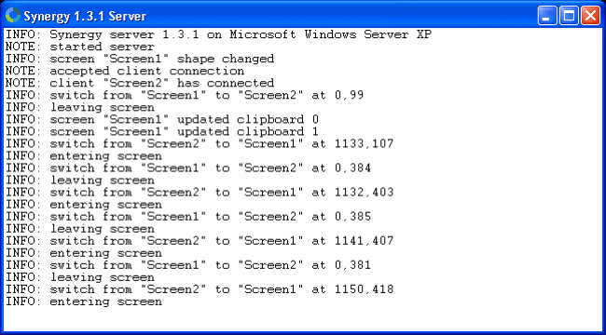
Task: Click the 'Synergy 1.3.1 Server' title text
Action: (x=85, y=16)
